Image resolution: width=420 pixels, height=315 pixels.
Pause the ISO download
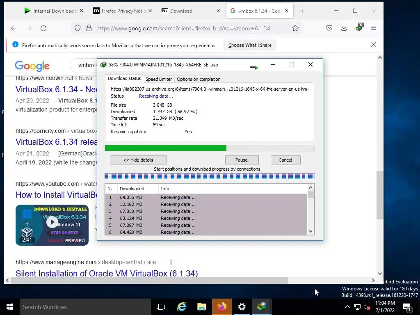[x=242, y=160]
